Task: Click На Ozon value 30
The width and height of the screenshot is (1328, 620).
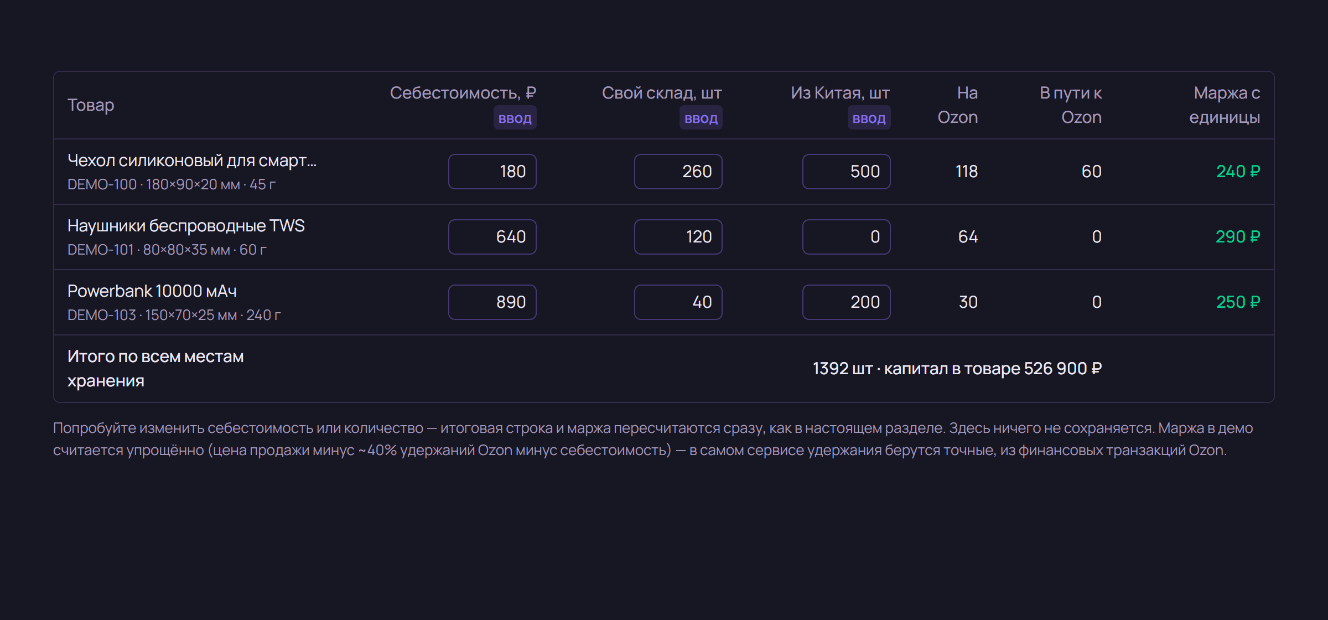Action: (x=968, y=302)
